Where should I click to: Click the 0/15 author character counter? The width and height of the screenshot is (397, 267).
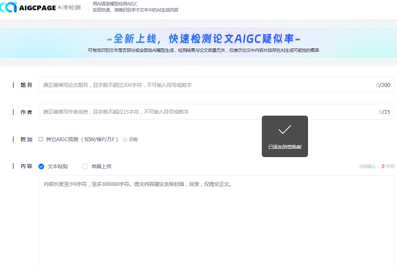pyautogui.click(x=385, y=112)
